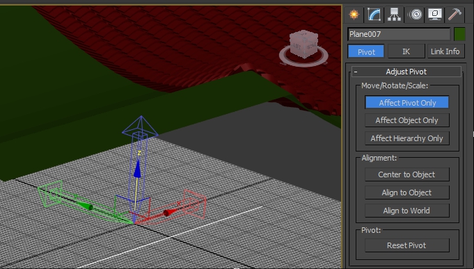Select the Hierarchy panel icon
The width and height of the screenshot is (474, 269).
click(394, 14)
